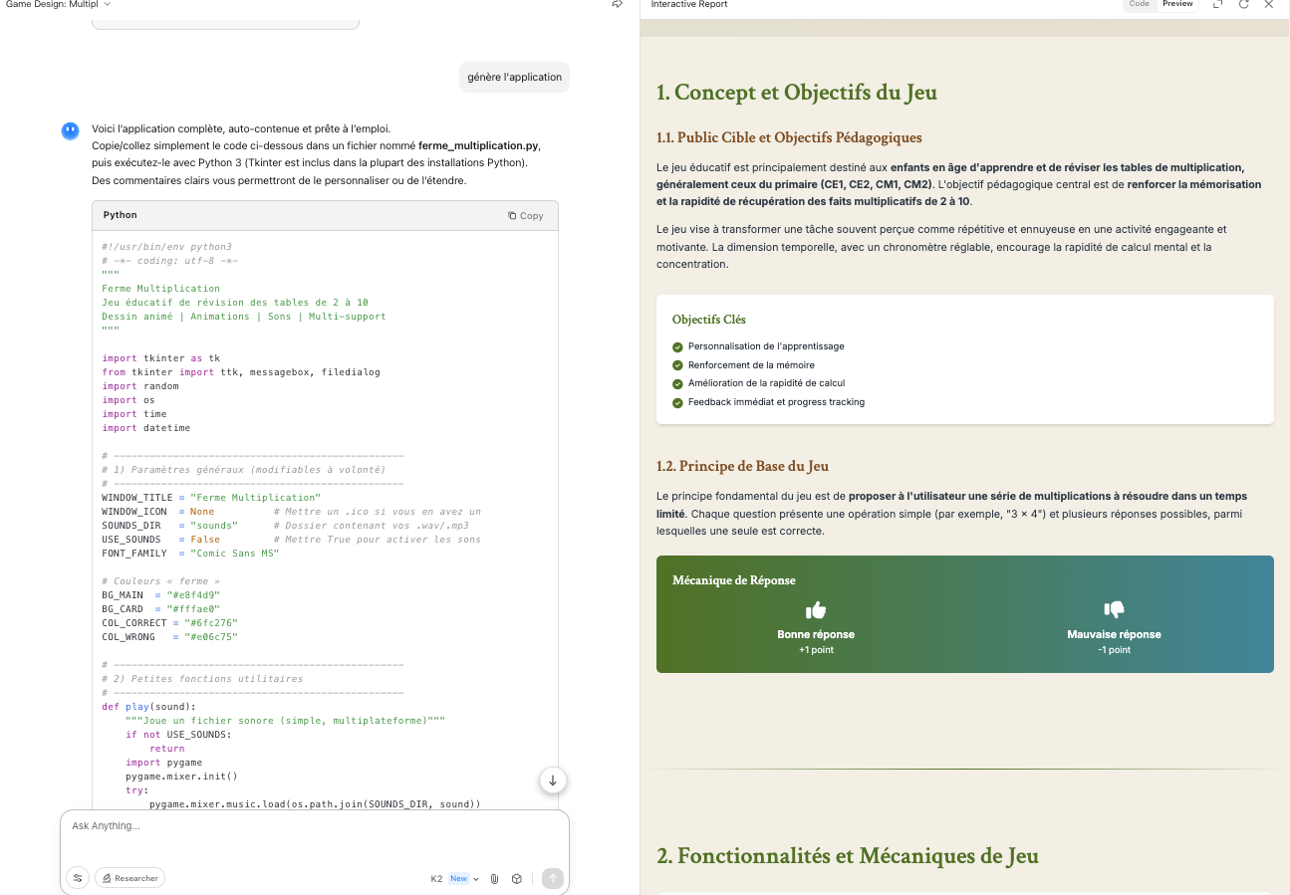Switch the report view to Code
The image size is (1290, 895).
point(1139,5)
